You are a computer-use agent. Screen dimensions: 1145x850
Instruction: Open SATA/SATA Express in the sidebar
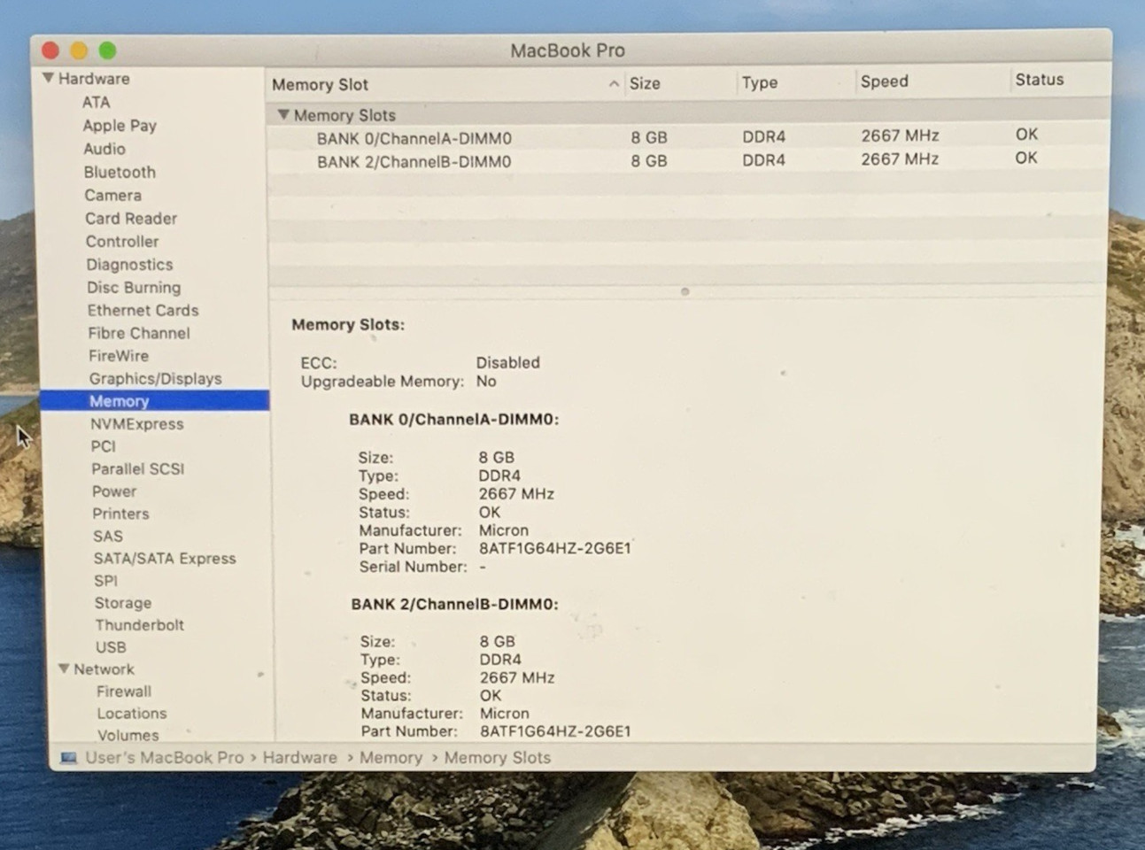pos(165,558)
